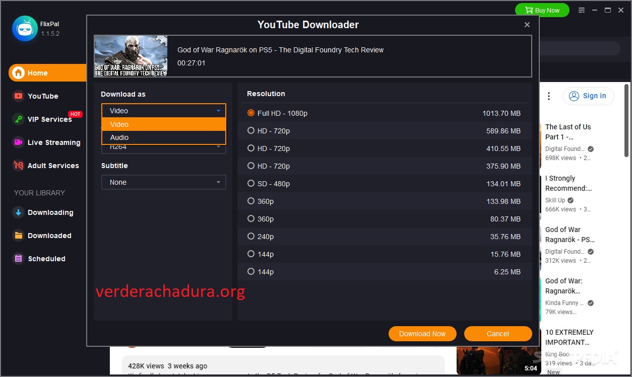Open The Last of Us Part 1 video
Image resolution: width=632 pixels, height=377 pixels.
click(568, 132)
